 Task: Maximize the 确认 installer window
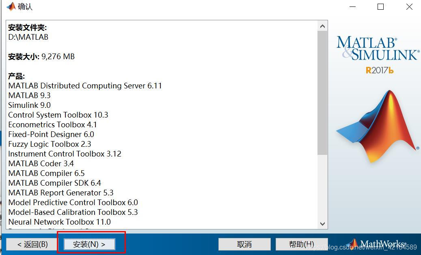click(x=380, y=7)
